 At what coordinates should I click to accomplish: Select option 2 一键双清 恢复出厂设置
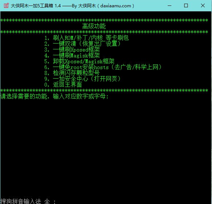click(82, 44)
